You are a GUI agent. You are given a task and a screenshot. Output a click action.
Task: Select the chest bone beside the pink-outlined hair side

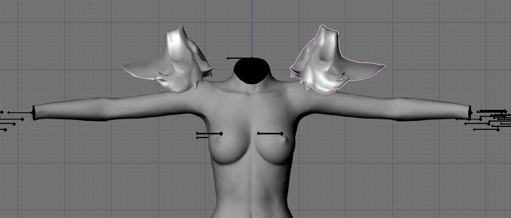[x=270, y=133]
